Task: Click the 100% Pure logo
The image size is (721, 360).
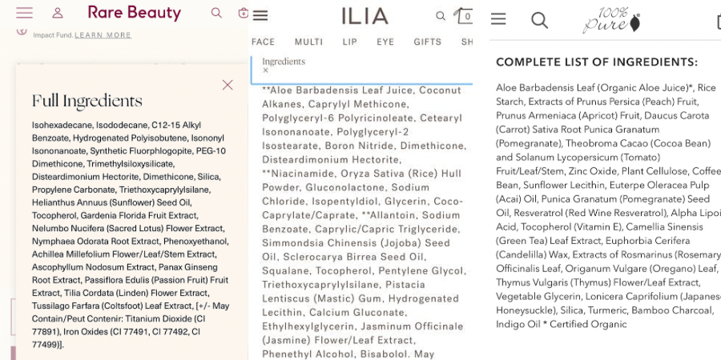Action: click(x=611, y=20)
